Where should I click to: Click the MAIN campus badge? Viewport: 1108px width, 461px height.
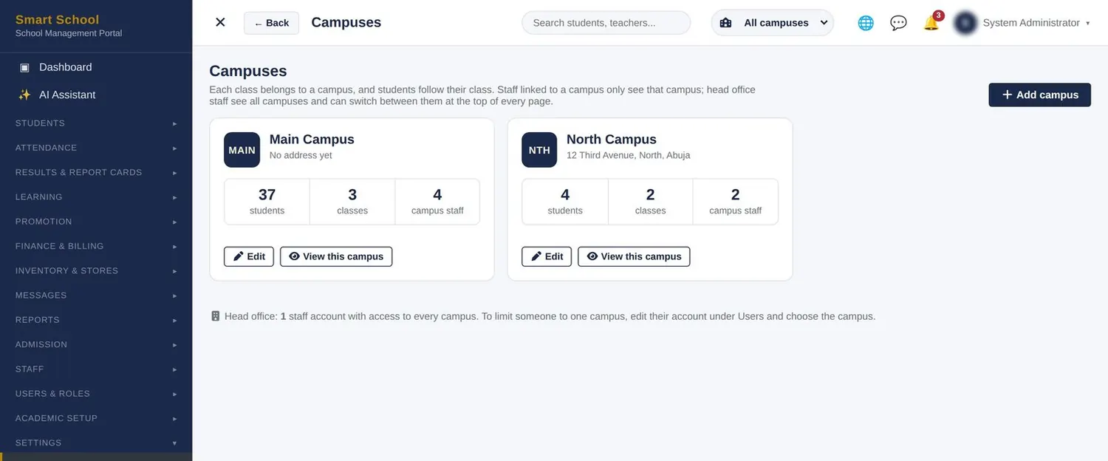point(242,150)
